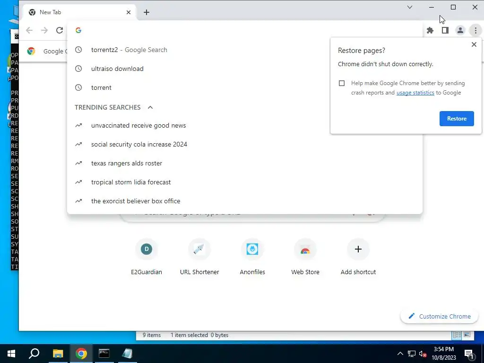
Task: Collapse the Trending Searches section
Action: click(150, 107)
